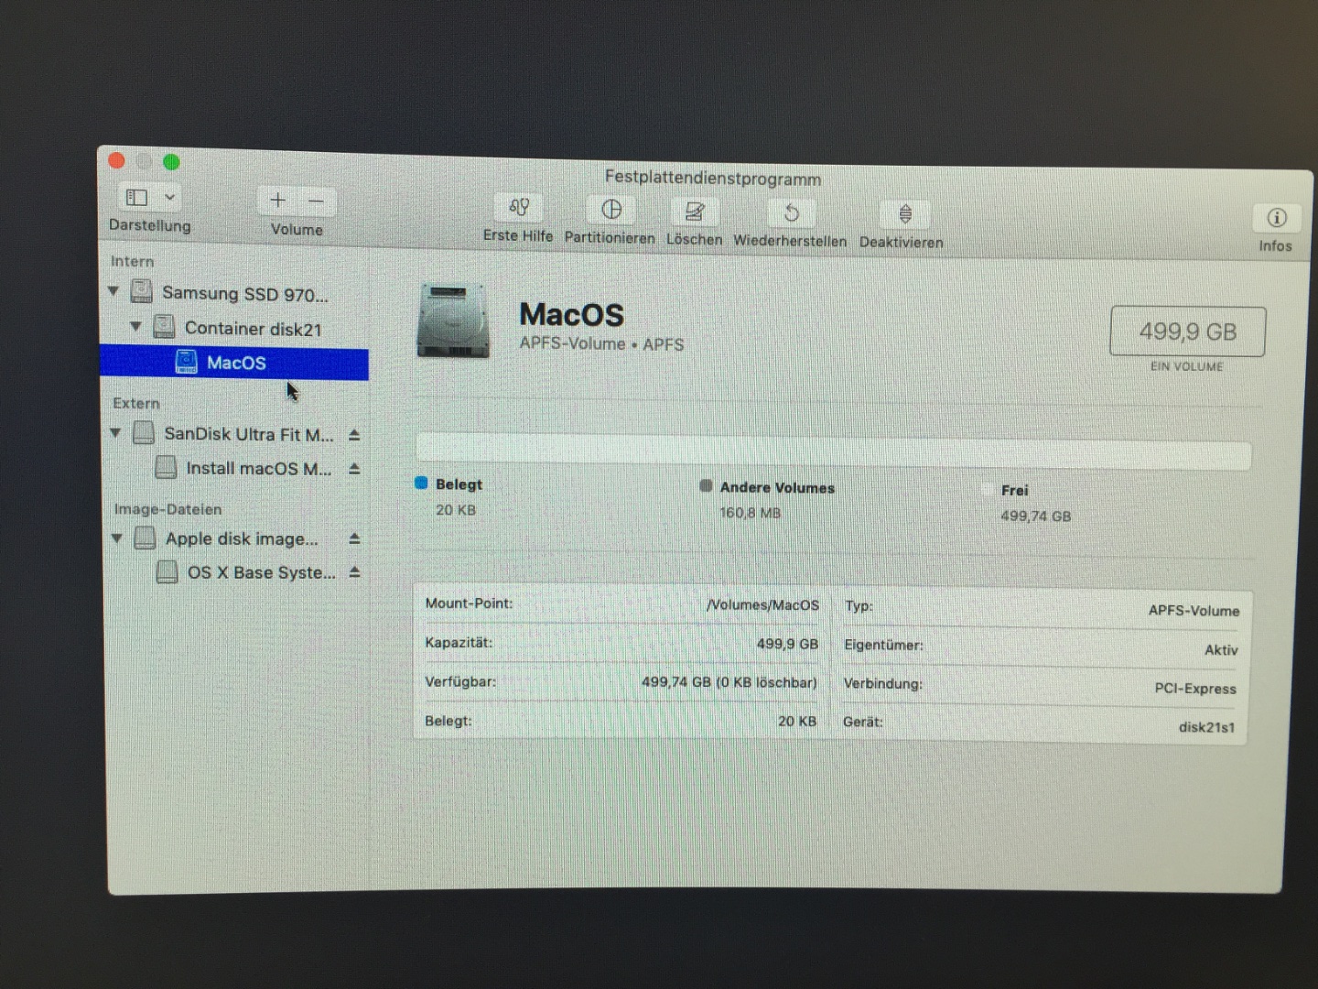Click the MacOS volume title heading

click(x=571, y=315)
